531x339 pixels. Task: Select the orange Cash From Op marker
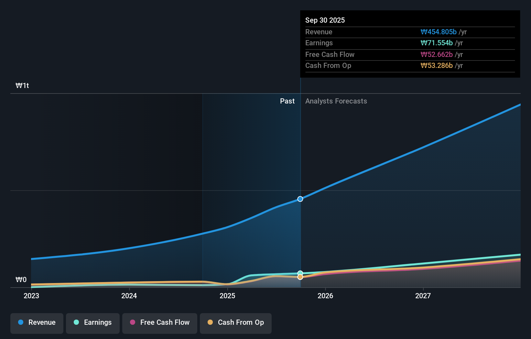point(300,277)
